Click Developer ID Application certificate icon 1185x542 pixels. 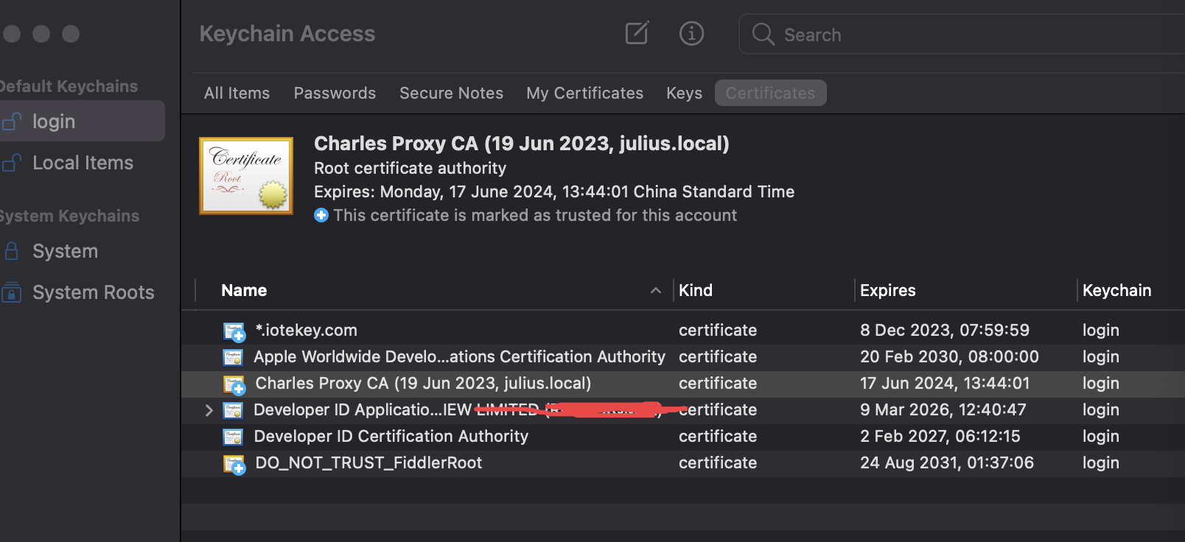[233, 410]
